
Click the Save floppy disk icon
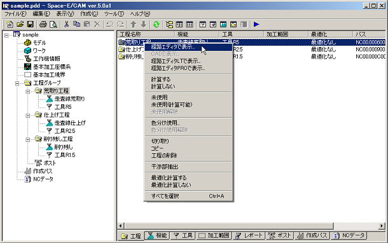coord(30,24)
